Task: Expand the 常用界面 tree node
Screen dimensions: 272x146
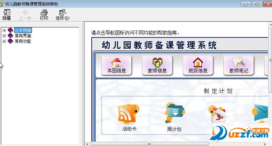Action: (4, 36)
